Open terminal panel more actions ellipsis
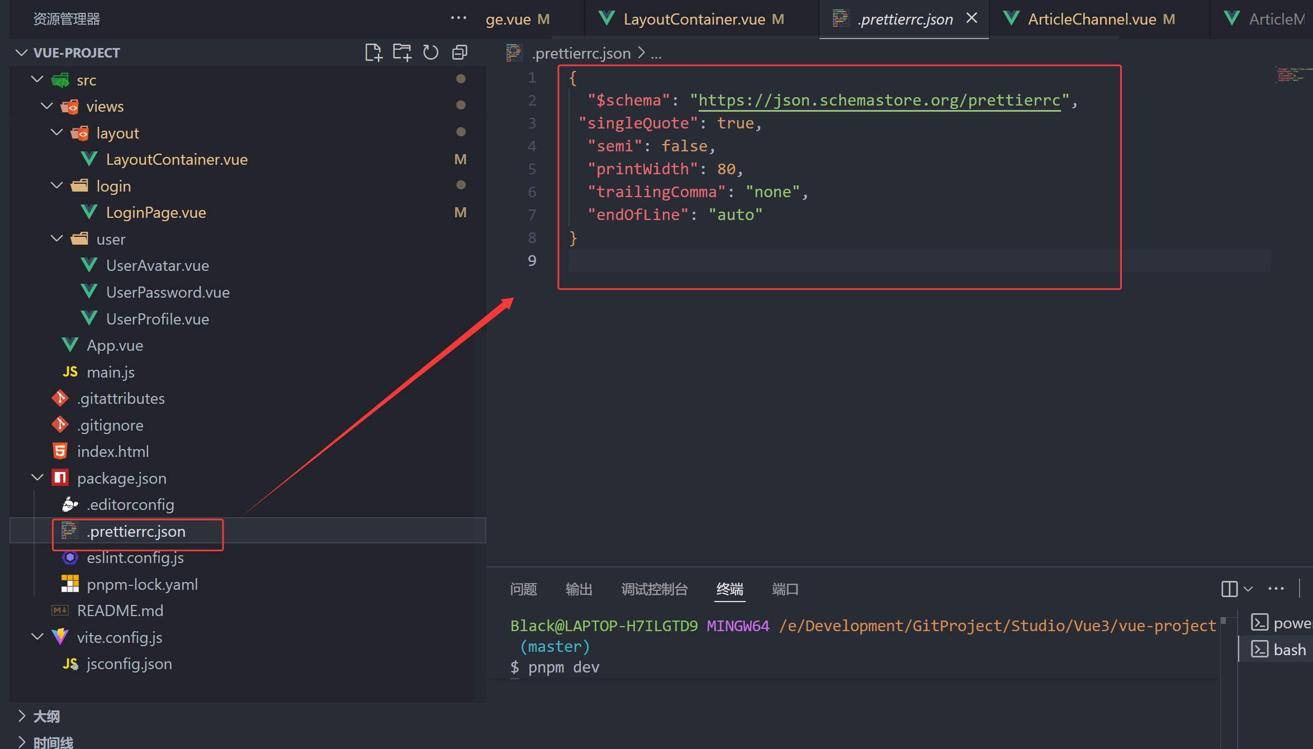This screenshot has height=749, width=1313. pyautogui.click(x=1276, y=589)
